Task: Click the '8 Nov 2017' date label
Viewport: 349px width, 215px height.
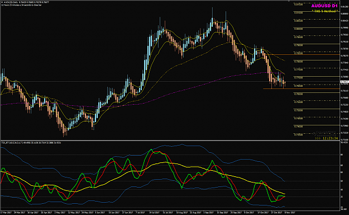Action: 290,213
